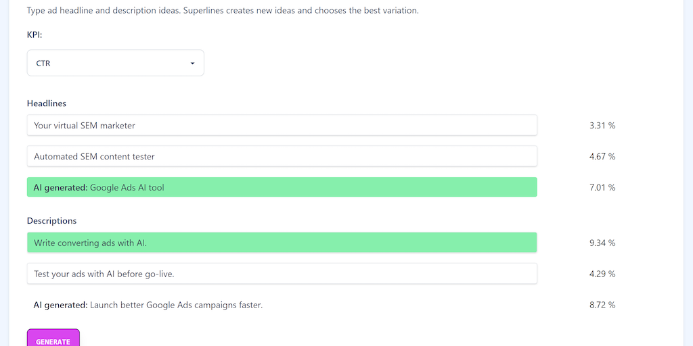Select the 8.72 % AI description score

pos(602,305)
